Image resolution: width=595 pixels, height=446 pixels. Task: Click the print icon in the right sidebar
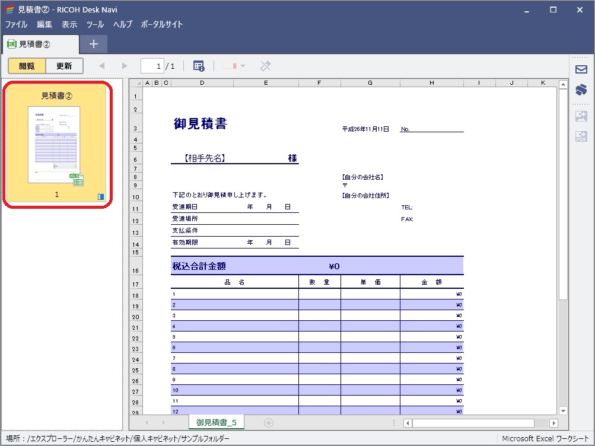coord(581,90)
